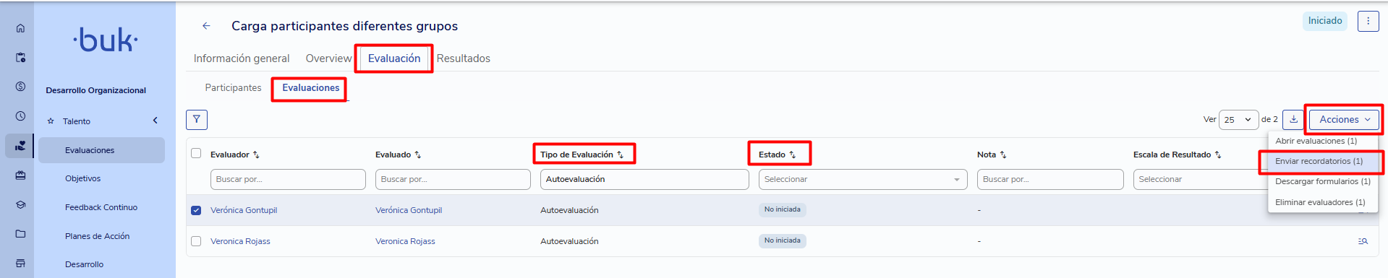Open evaluated link Veronica Rojass
The width and height of the screenshot is (1388, 278).
(x=405, y=241)
